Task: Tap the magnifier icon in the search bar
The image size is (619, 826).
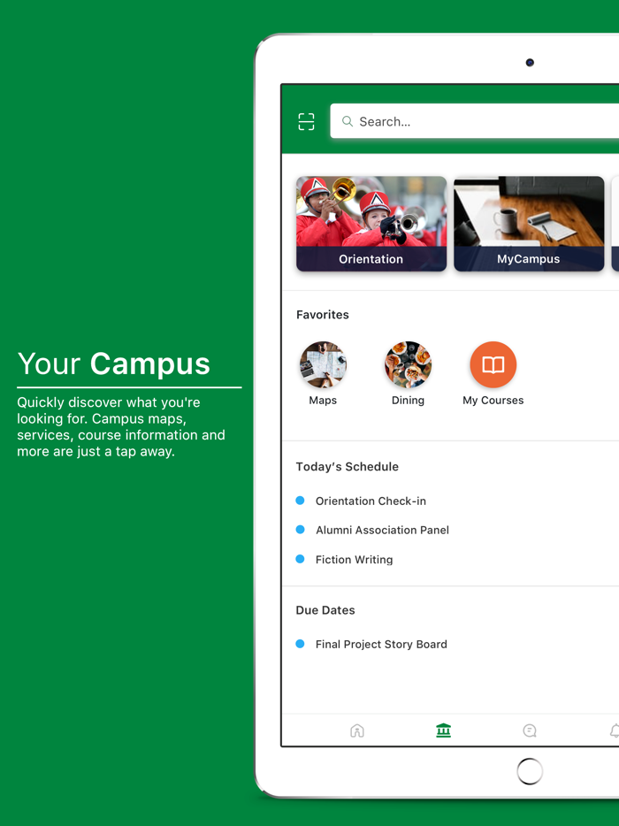Action: tap(348, 122)
